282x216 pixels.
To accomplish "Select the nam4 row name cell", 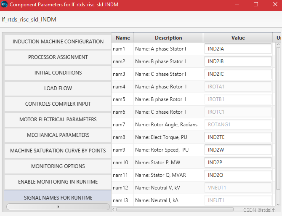I will (122, 87).
